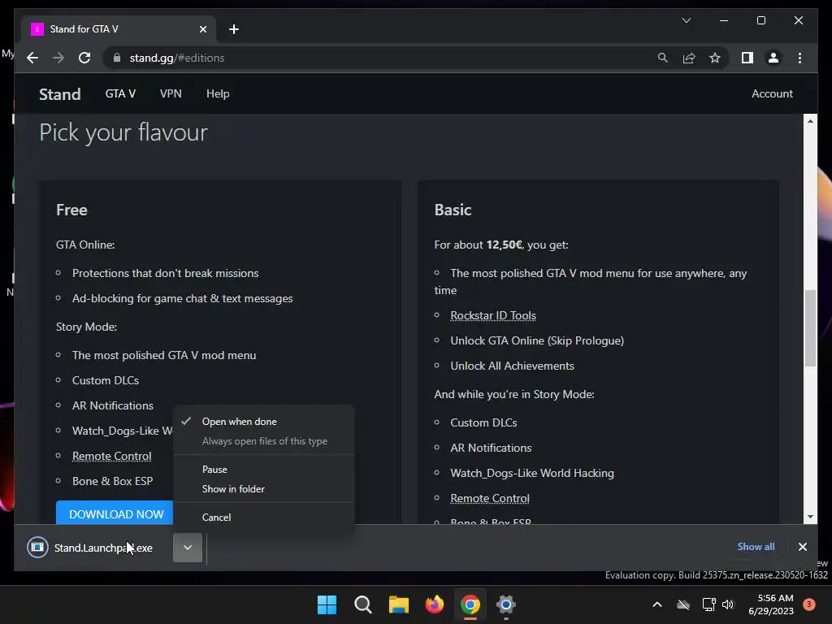This screenshot has width=832, height=624.
Task: Open Settings gear in taskbar
Action: pyautogui.click(x=506, y=604)
